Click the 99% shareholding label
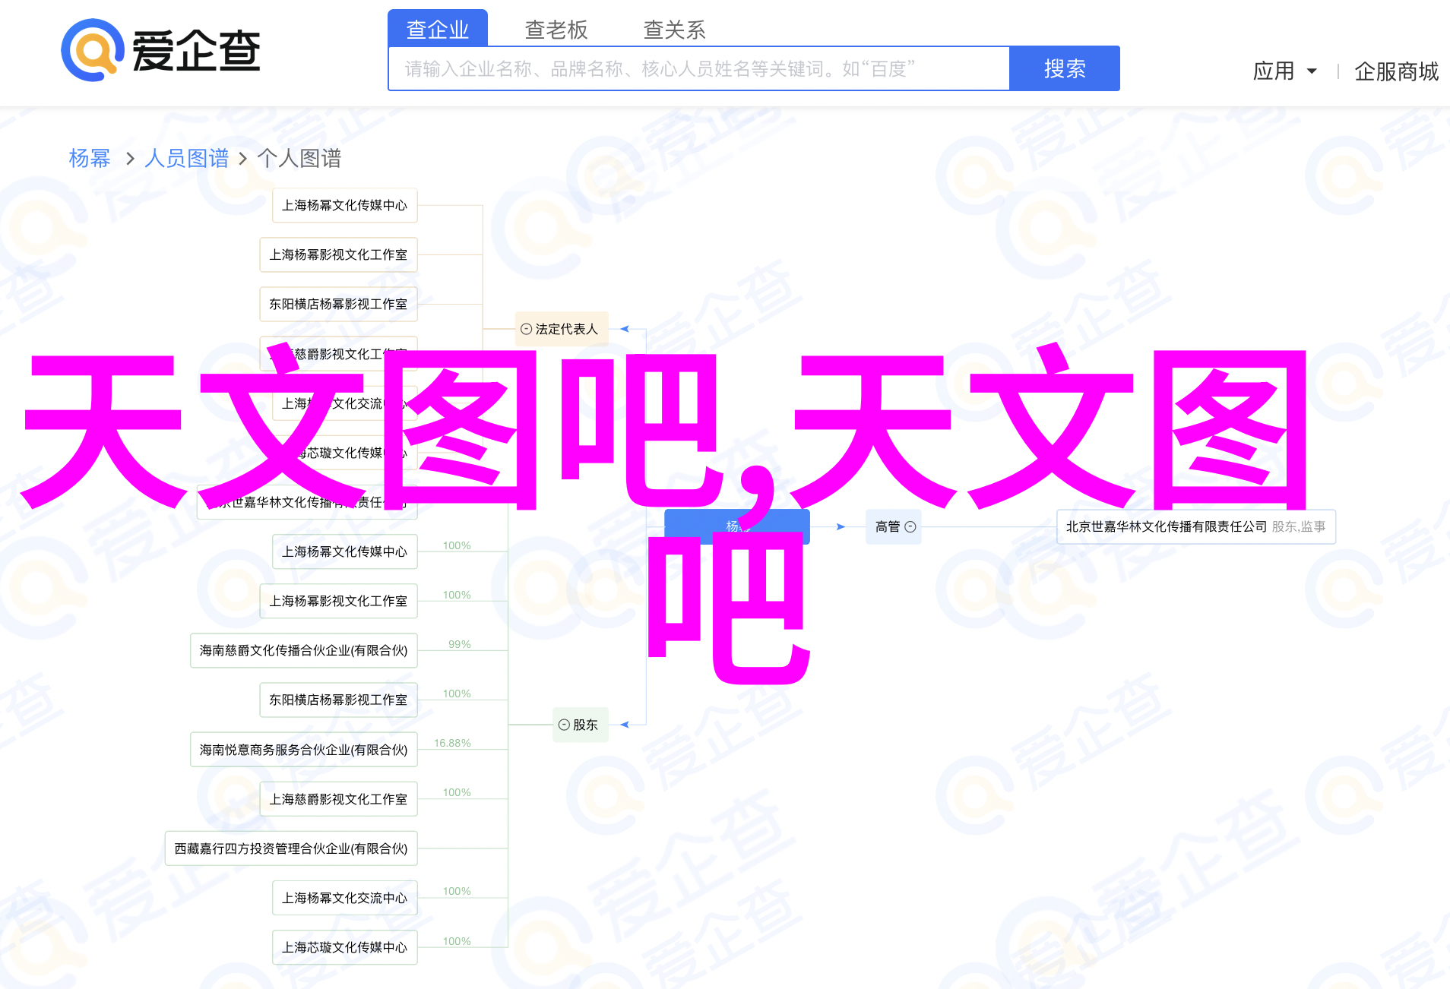 460,644
